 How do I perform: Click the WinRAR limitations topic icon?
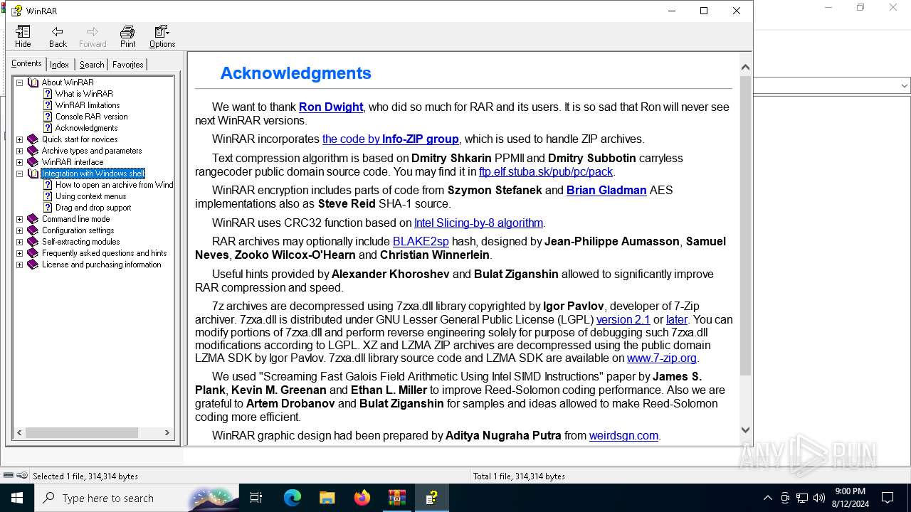tap(48, 105)
